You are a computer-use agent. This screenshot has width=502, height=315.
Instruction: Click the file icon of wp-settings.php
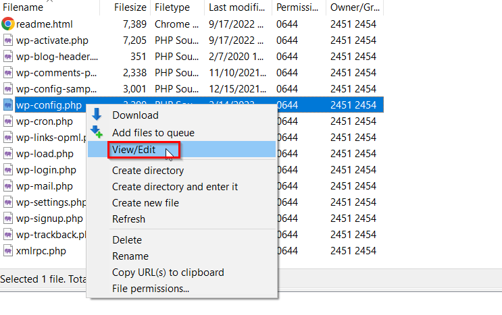pos(8,202)
